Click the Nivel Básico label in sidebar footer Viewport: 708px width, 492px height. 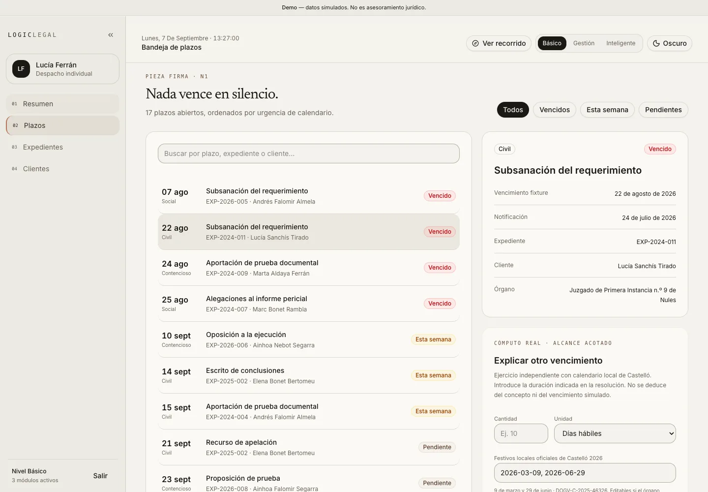[29, 471]
